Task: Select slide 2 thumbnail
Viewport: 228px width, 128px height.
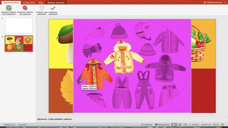Action: (19, 44)
